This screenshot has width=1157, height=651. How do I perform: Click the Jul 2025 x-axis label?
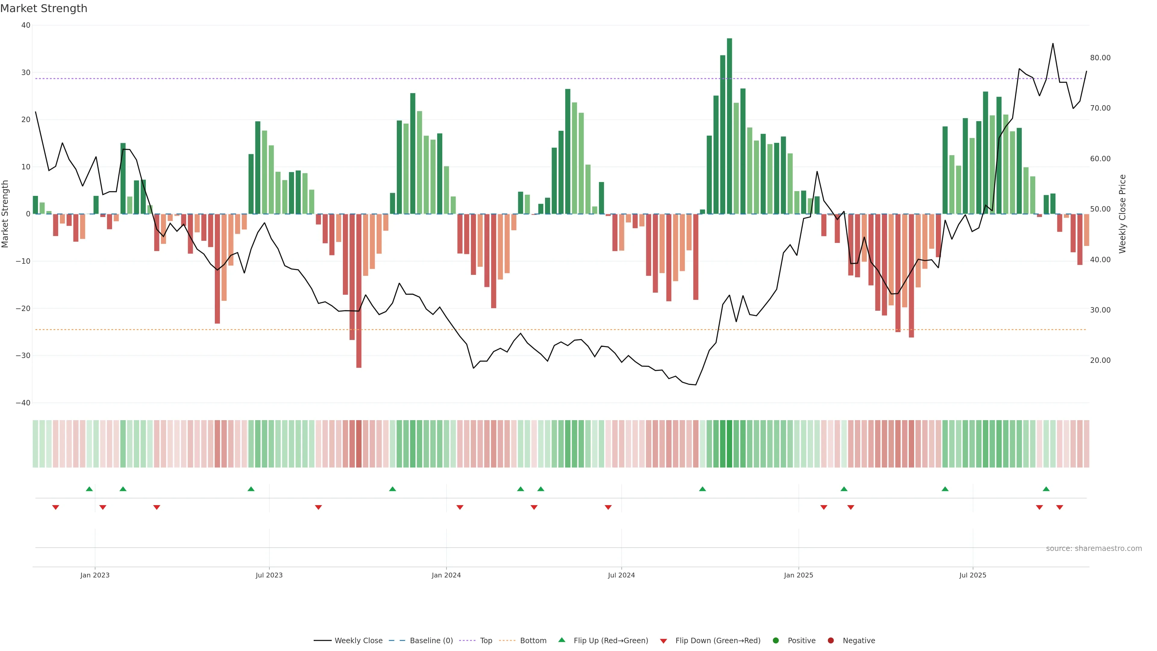[x=972, y=575]
